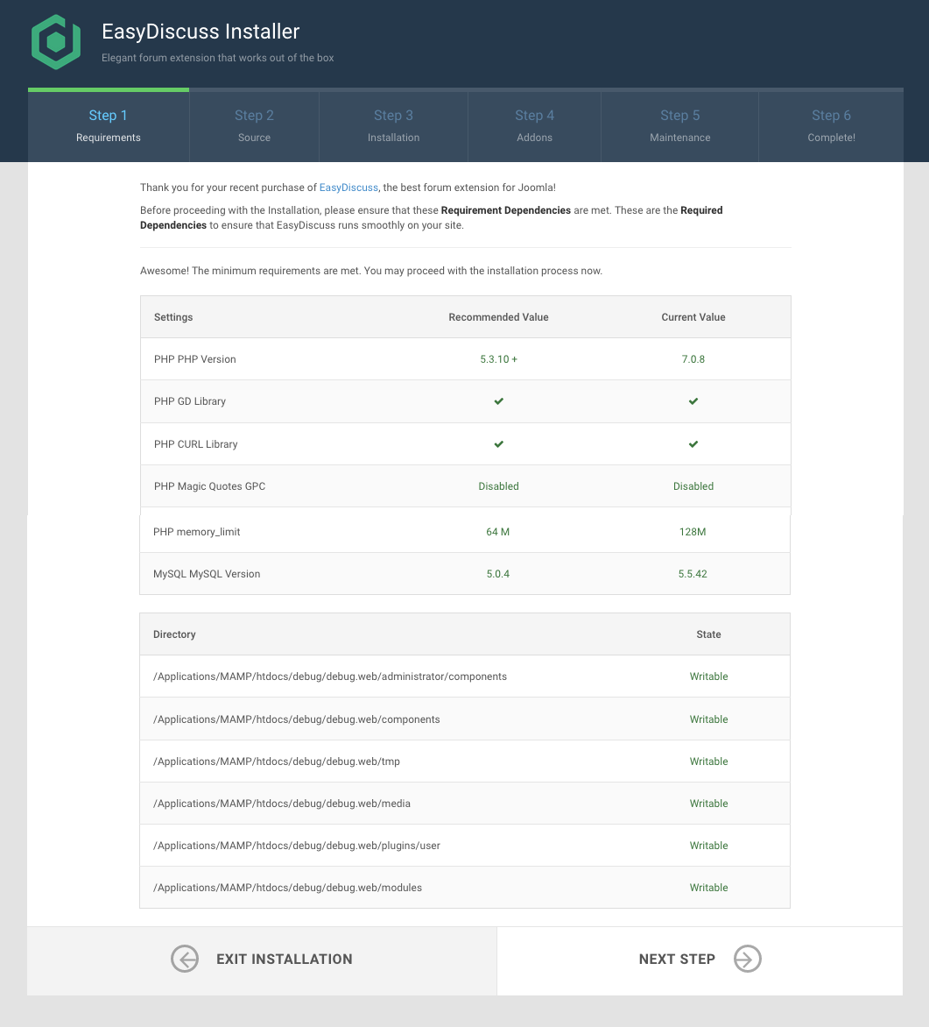This screenshot has width=929, height=1027.
Task: Click the current PHP version '7.0.8'
Action: tap(693, 359)
